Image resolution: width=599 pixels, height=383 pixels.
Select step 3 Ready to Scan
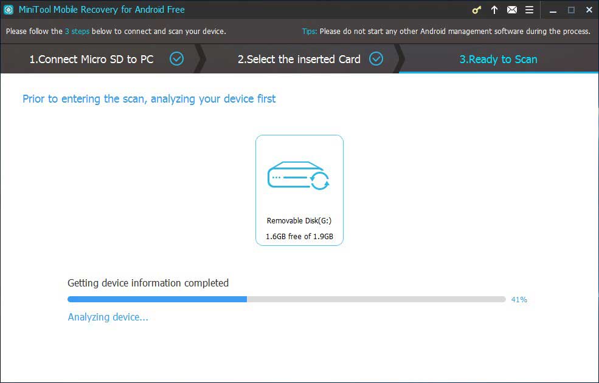498,59
